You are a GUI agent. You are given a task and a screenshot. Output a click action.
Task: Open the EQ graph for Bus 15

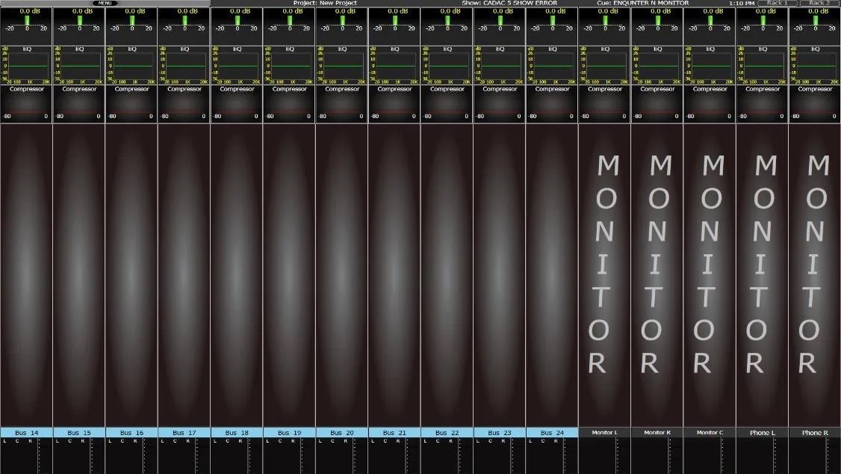point(79,66)
